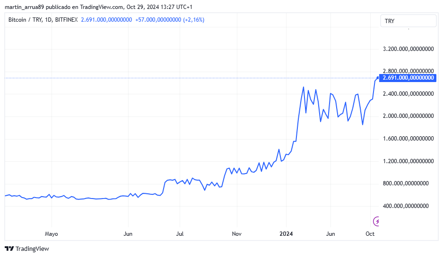Click the 400.000 price axis label
This screenshot has height=257, width=443.
click(406, 206)
